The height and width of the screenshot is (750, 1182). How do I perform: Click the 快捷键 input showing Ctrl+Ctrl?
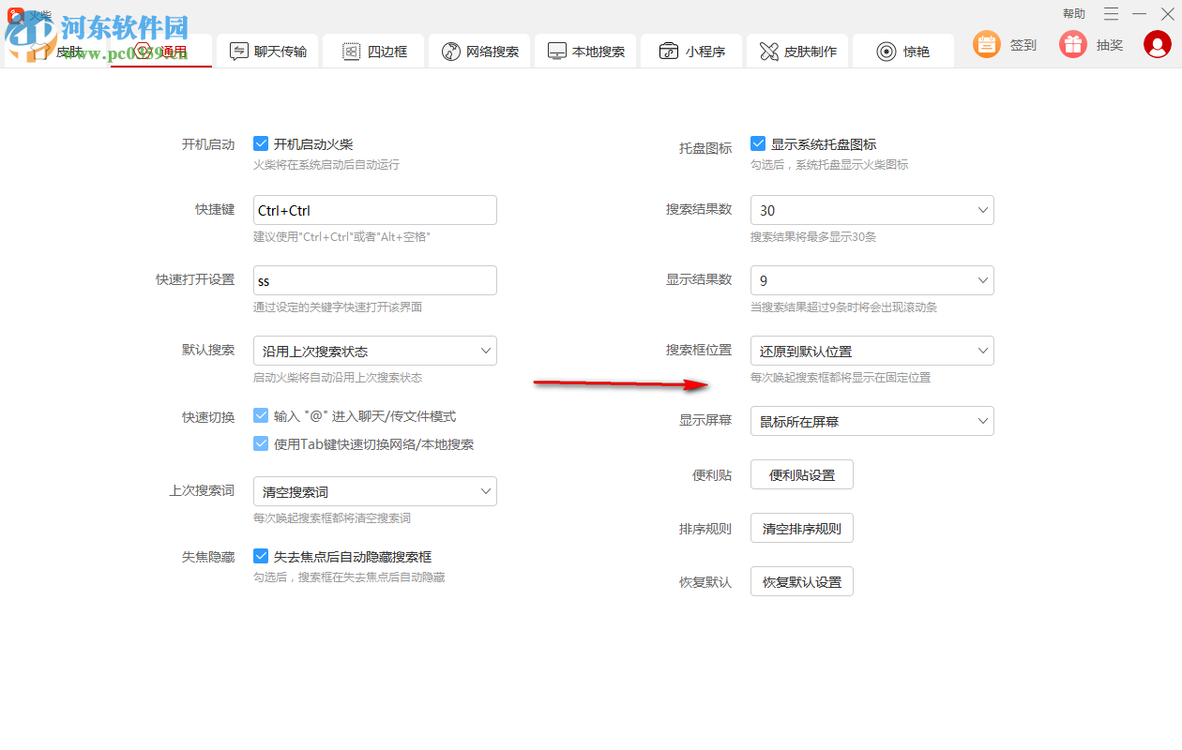(374, 209)
